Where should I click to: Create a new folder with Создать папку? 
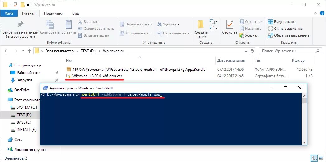tap(201, 29)
